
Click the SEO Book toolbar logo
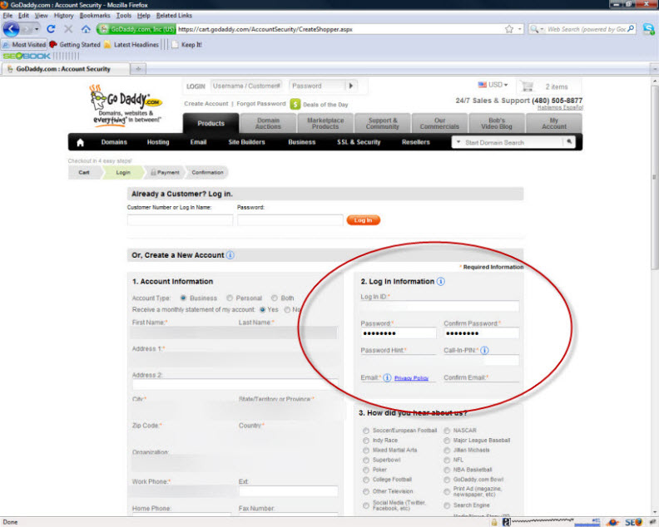[27, 56]
